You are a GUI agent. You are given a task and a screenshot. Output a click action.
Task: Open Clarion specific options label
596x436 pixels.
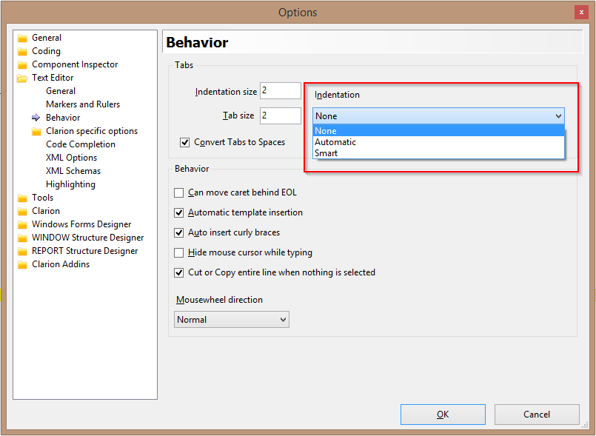click(92, 131)
